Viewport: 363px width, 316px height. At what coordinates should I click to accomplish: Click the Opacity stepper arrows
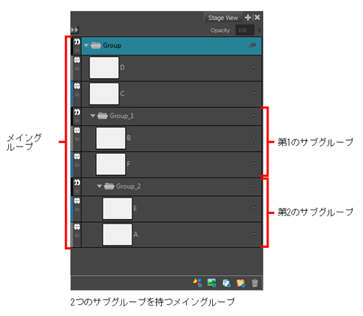coord(259,30)
